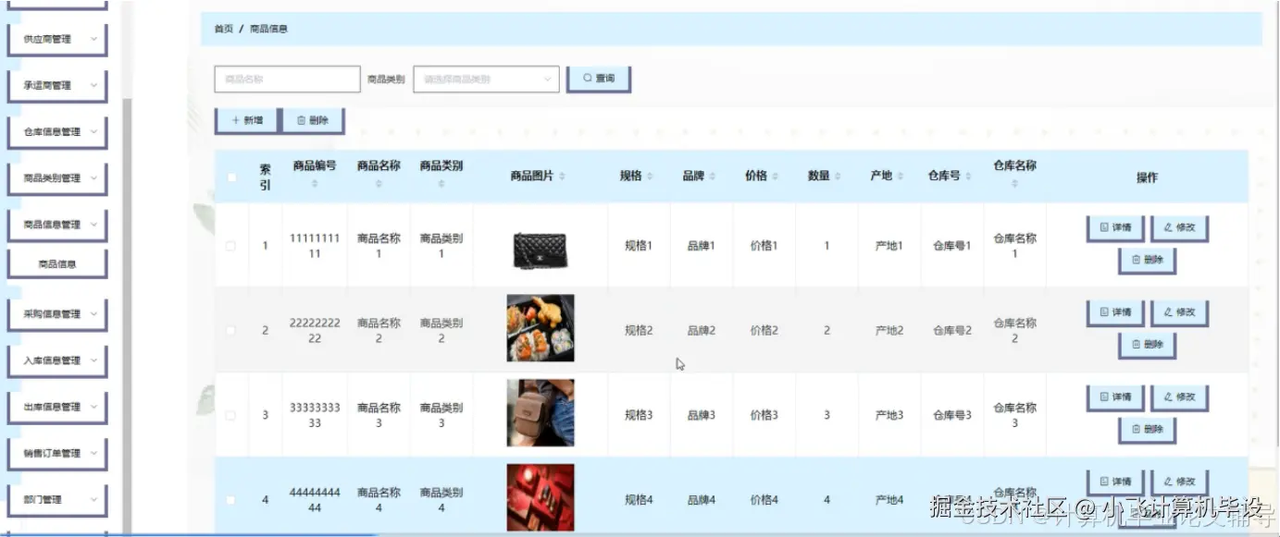Image resolution: width=1280 pixels, height=537 pixels.
Task: Click 删除 for 商品名称3 row
Action: point(1147,430)
